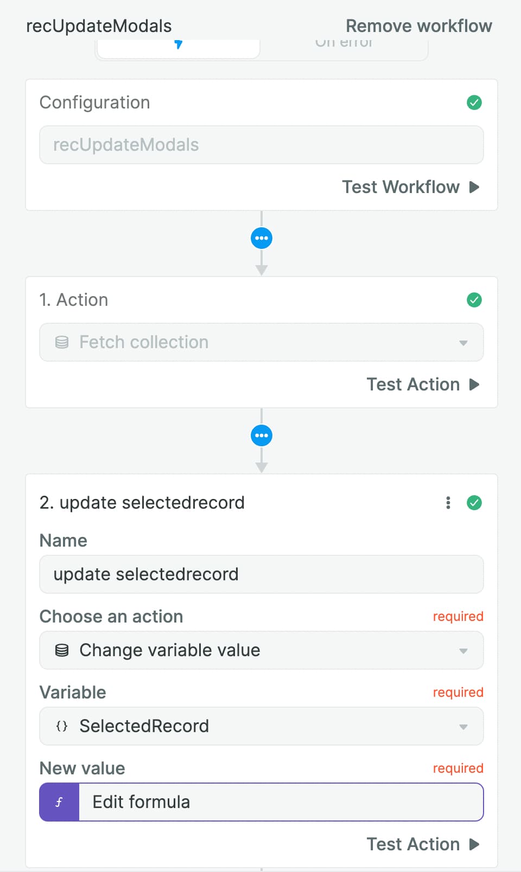Click the green checkmark in Configuration card
The image size is (521, 872).
pyautogui.click(x=474, y=102)
